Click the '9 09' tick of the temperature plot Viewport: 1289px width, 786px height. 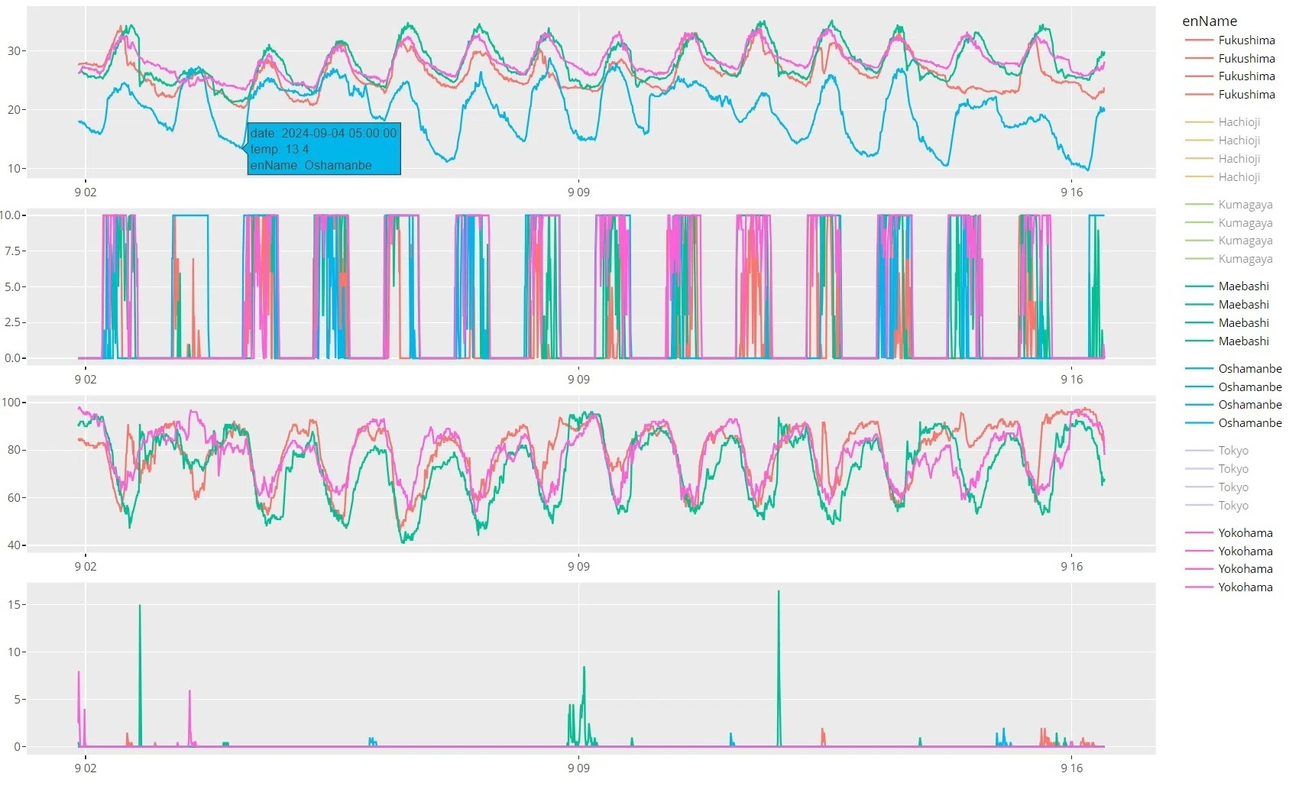(578, 192)
